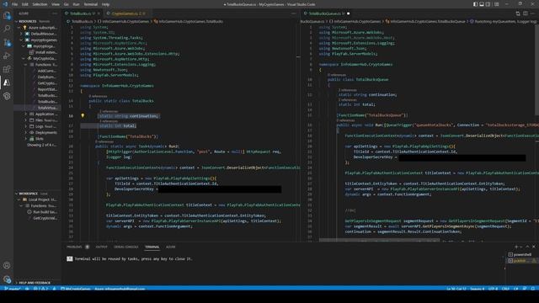Click horizontal scrollbar in right editor

tap(379, 240)
